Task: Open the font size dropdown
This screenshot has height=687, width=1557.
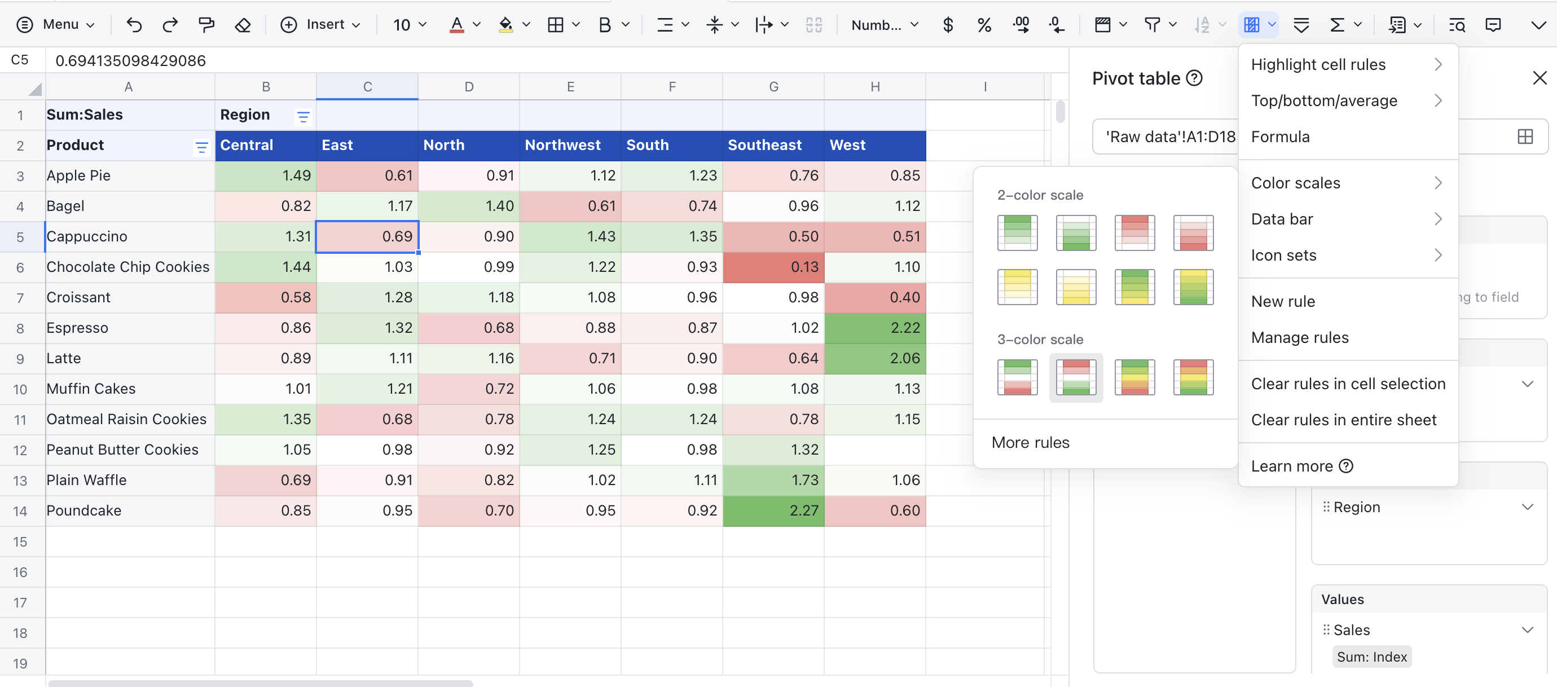Action: tap(410, 25)
